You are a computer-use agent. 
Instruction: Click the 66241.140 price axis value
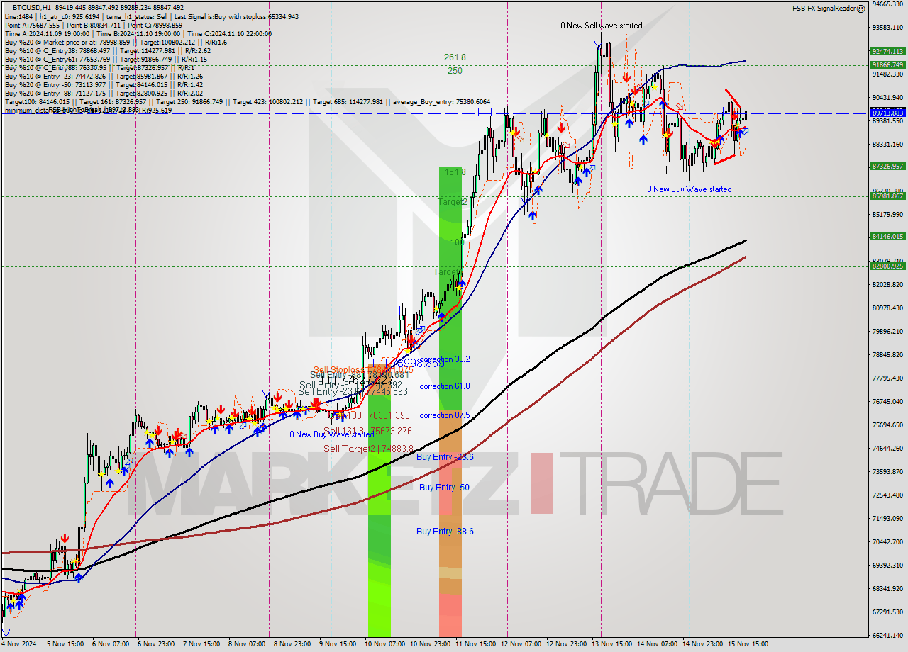point(887,635)
